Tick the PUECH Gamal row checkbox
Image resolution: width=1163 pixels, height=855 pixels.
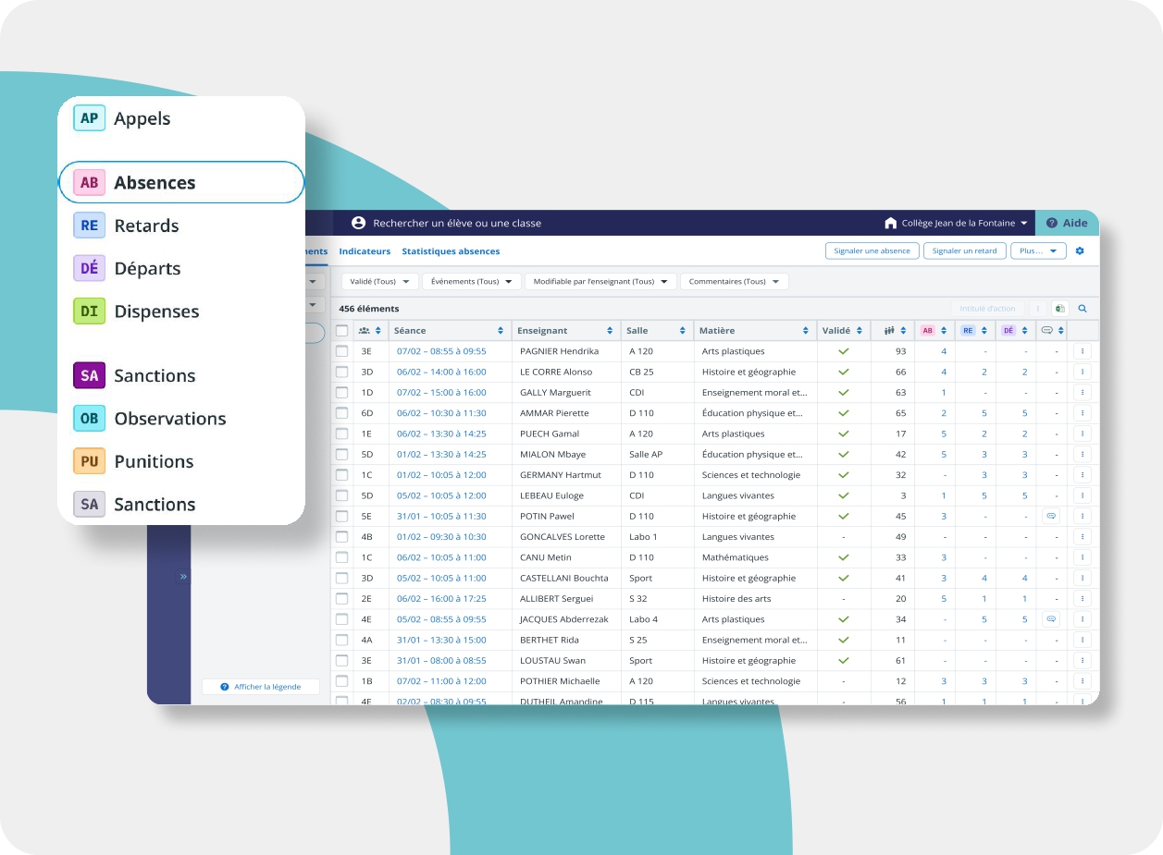[342, 434]
